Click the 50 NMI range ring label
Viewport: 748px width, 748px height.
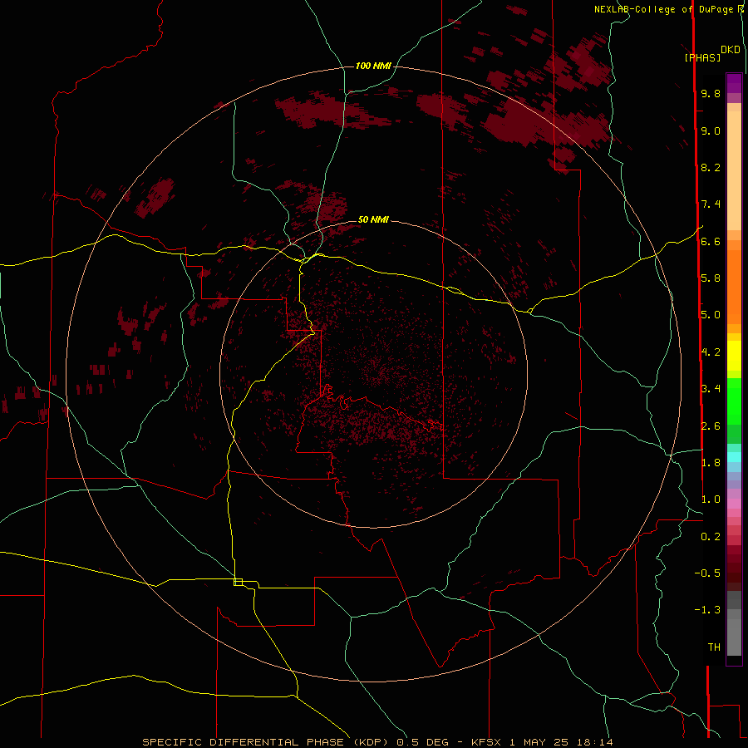[373, 219]
